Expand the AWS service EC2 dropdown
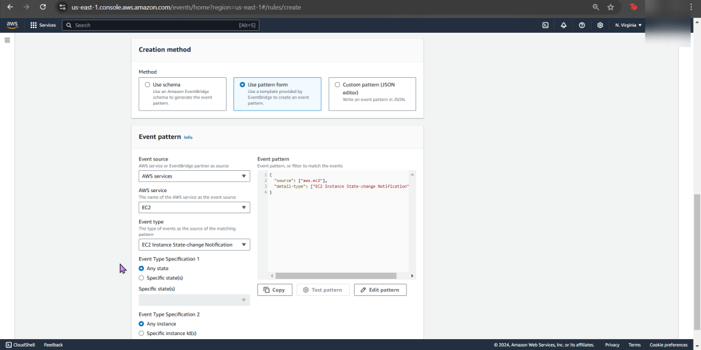 [x=194, y=207]
